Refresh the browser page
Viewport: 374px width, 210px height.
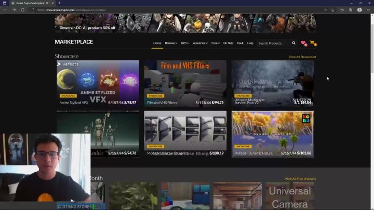[x=22, y=10]
